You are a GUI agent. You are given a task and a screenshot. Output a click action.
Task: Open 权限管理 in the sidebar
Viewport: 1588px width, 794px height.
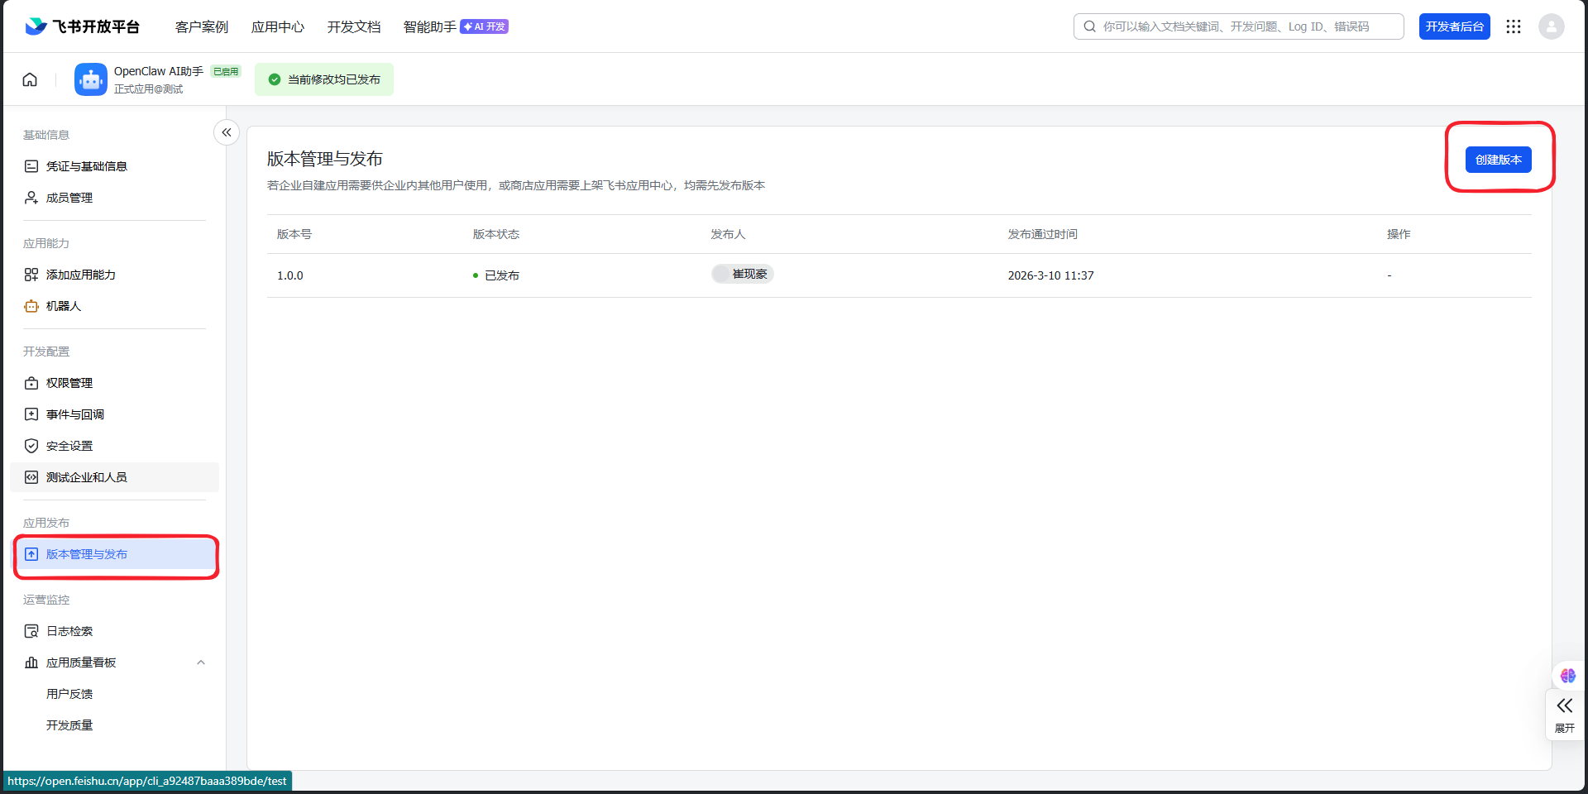point(69,383)
